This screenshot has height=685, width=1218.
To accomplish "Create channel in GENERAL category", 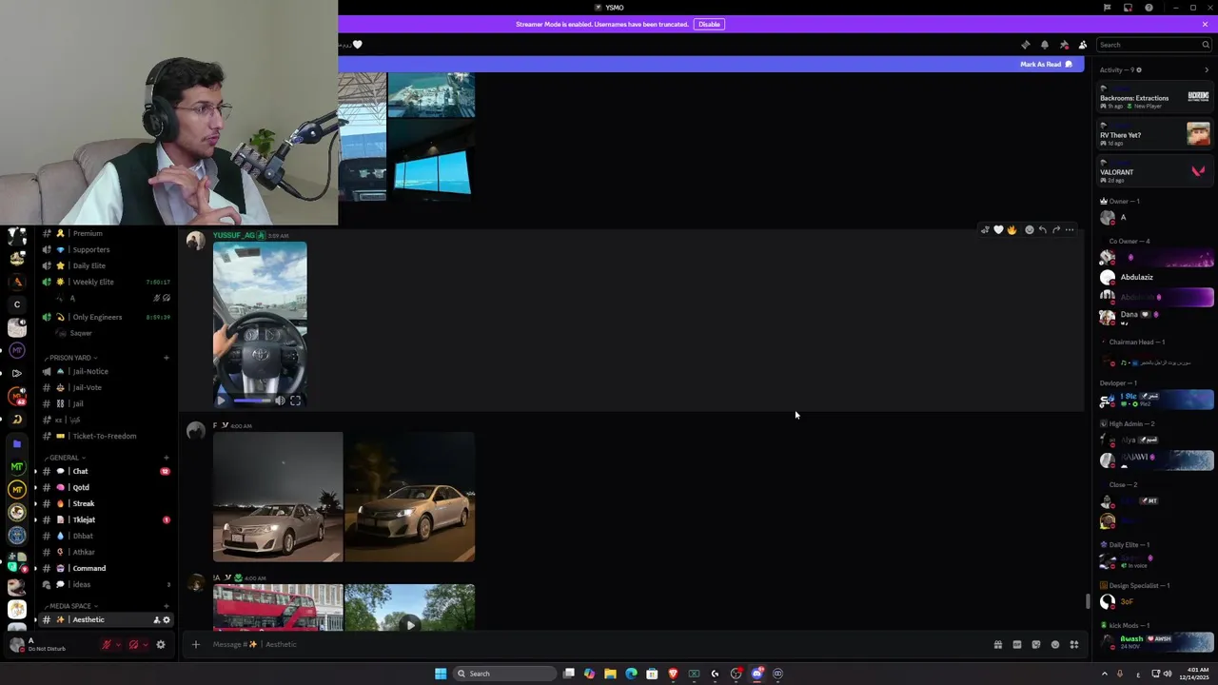I will coord(166,458).
